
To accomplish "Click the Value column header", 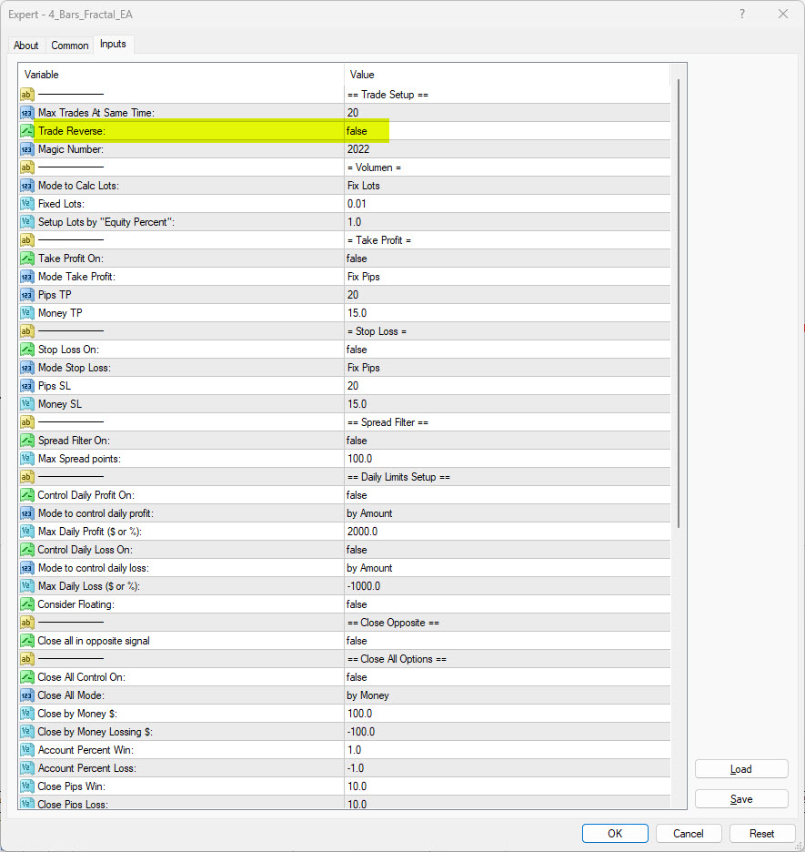I will 507,75.
